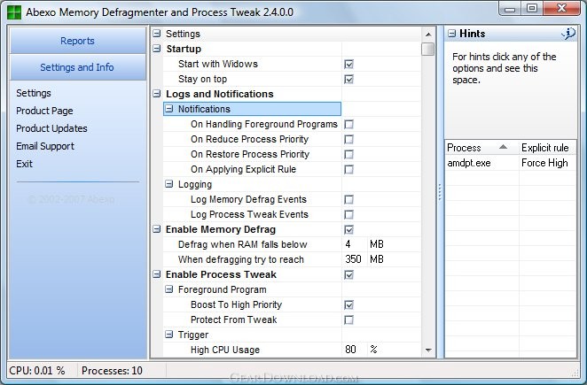The width and height of the screenshot is (587, 385).
Task: Open the Reports tab
Action: coord(77,41)
